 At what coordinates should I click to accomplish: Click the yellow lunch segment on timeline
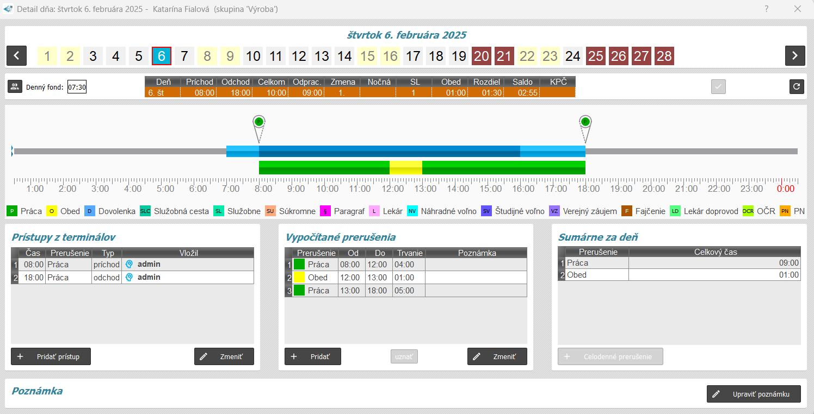pos(405,167)
